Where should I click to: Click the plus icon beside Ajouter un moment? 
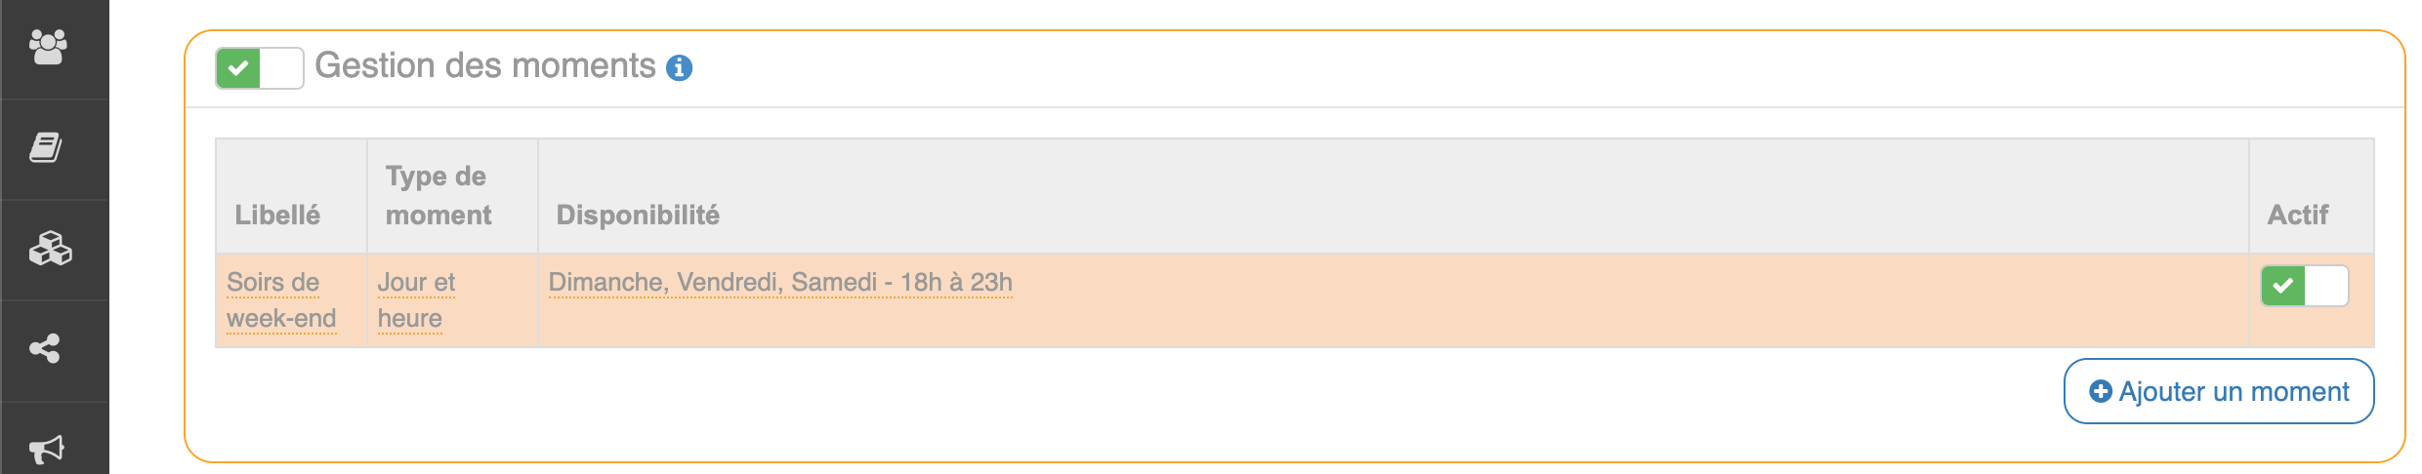click(2100, 391)
